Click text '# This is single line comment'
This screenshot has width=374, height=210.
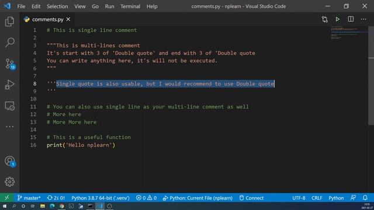pos(92,30)
